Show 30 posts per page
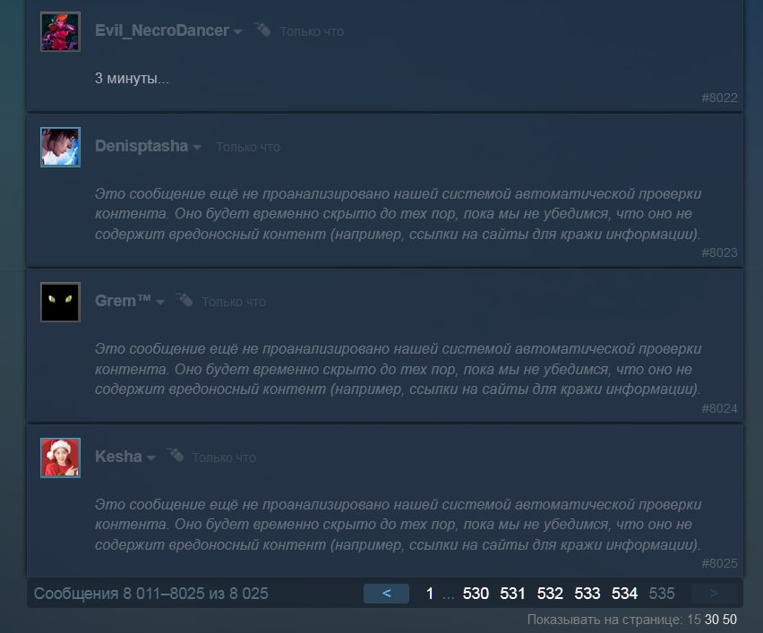The height and width of the screenshot is (633, 763). (711, 620)
